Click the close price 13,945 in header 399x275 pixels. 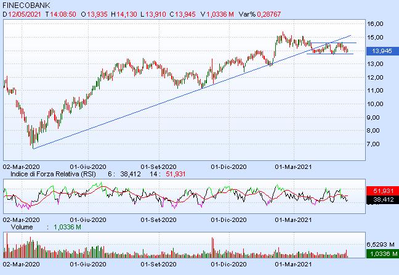185,14
